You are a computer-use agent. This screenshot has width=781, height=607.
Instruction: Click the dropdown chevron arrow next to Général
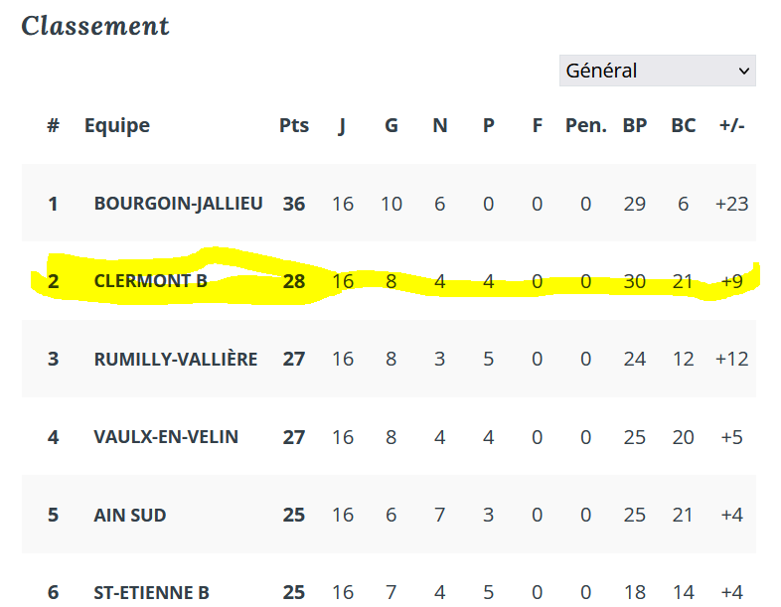tap(743, 72)
